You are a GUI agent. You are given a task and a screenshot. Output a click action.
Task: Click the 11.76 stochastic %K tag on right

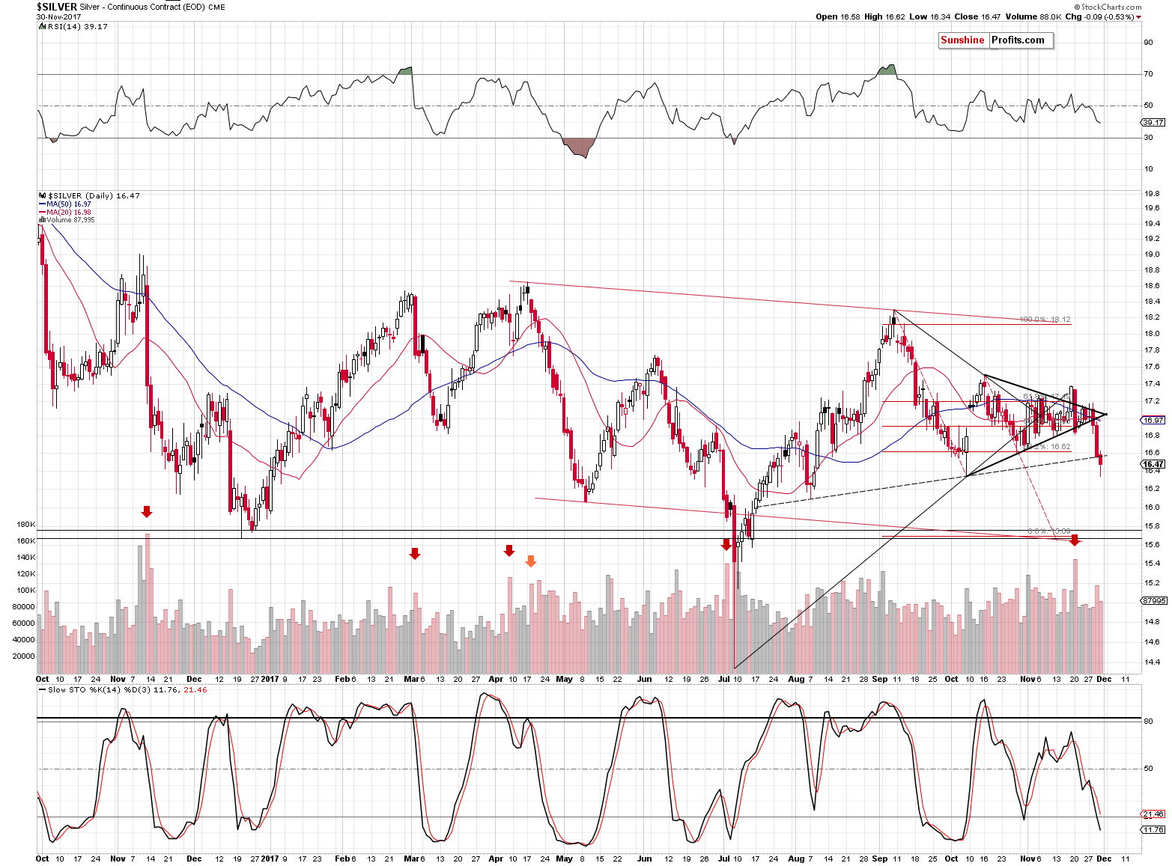(1153, 830)
